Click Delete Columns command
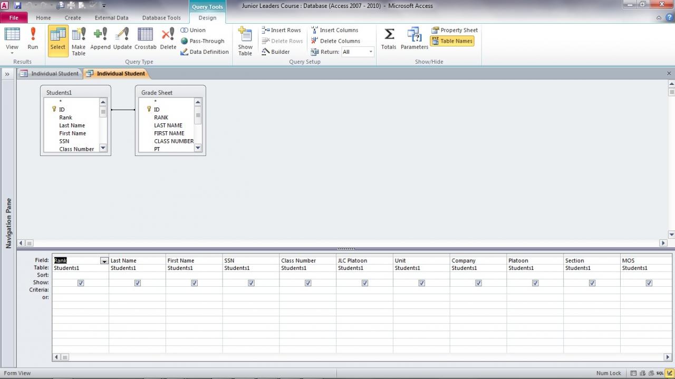This screenshot has height=379, width=675. point(335,41)
